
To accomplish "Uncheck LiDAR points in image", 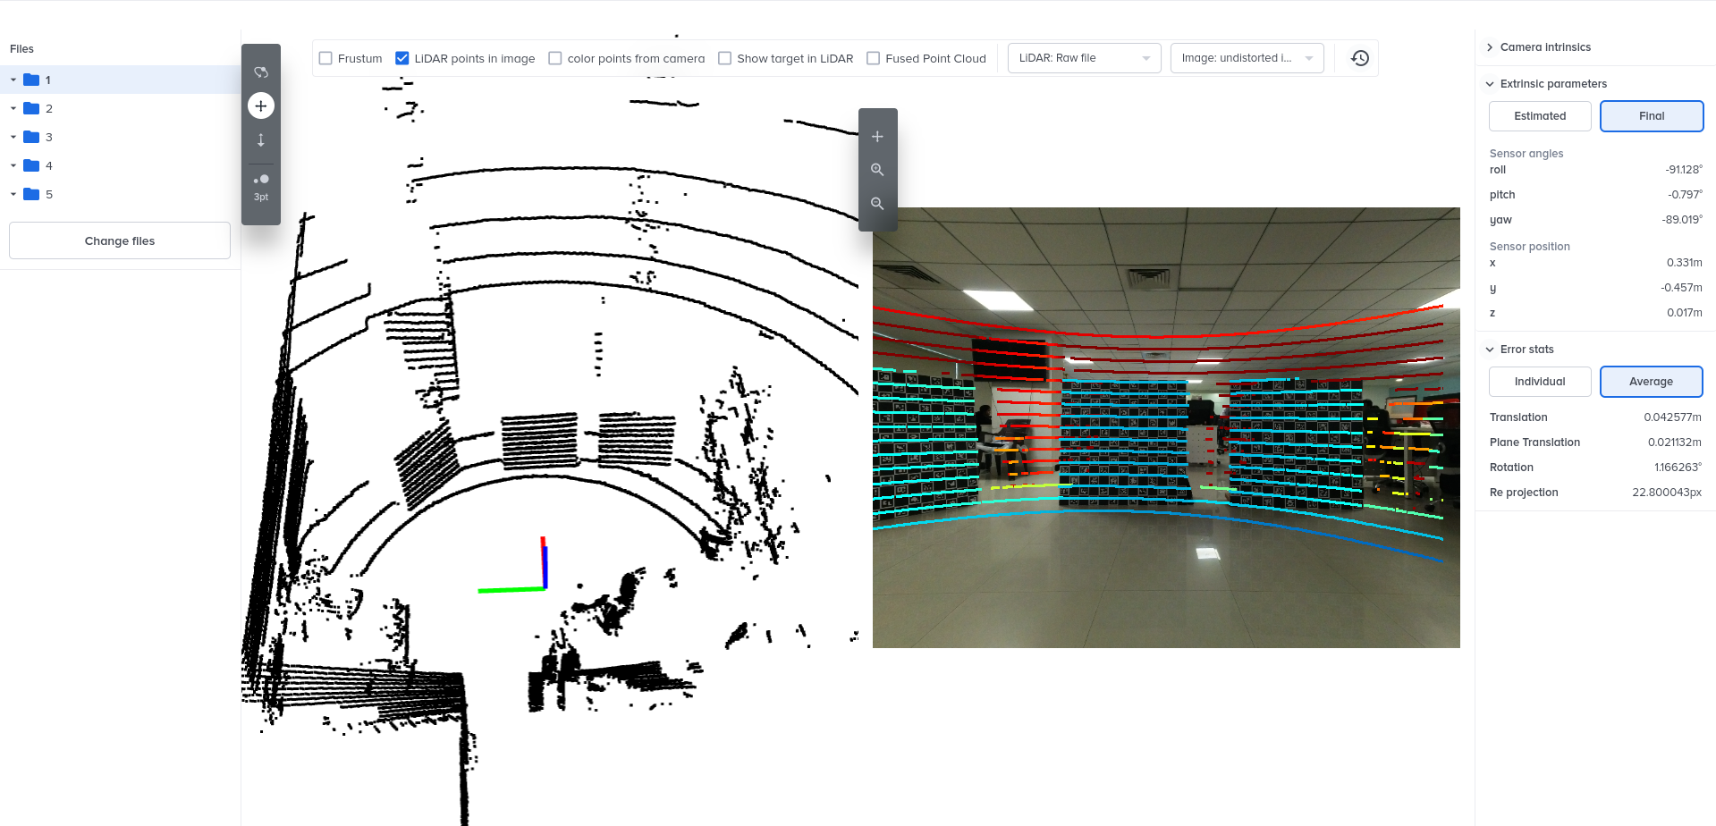I will [402, 59].
